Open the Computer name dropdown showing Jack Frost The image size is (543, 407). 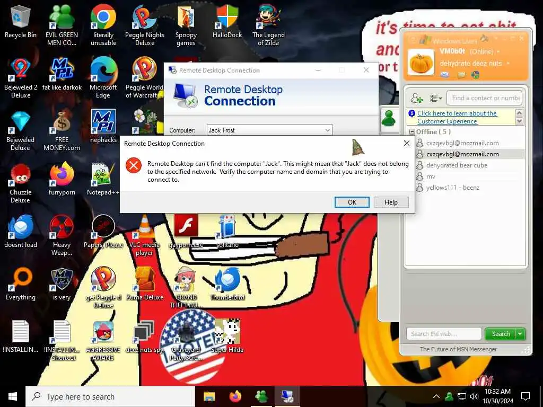(x=327, y=130)
